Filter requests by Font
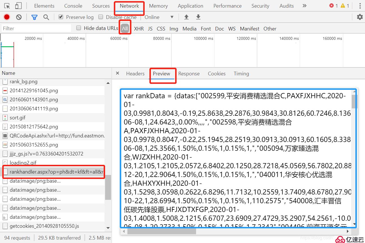The width and height of the screenshot is (365, 243). [x=206, y=29]
